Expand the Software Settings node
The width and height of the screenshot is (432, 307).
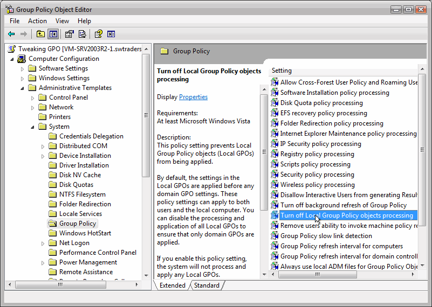[22, 69]
